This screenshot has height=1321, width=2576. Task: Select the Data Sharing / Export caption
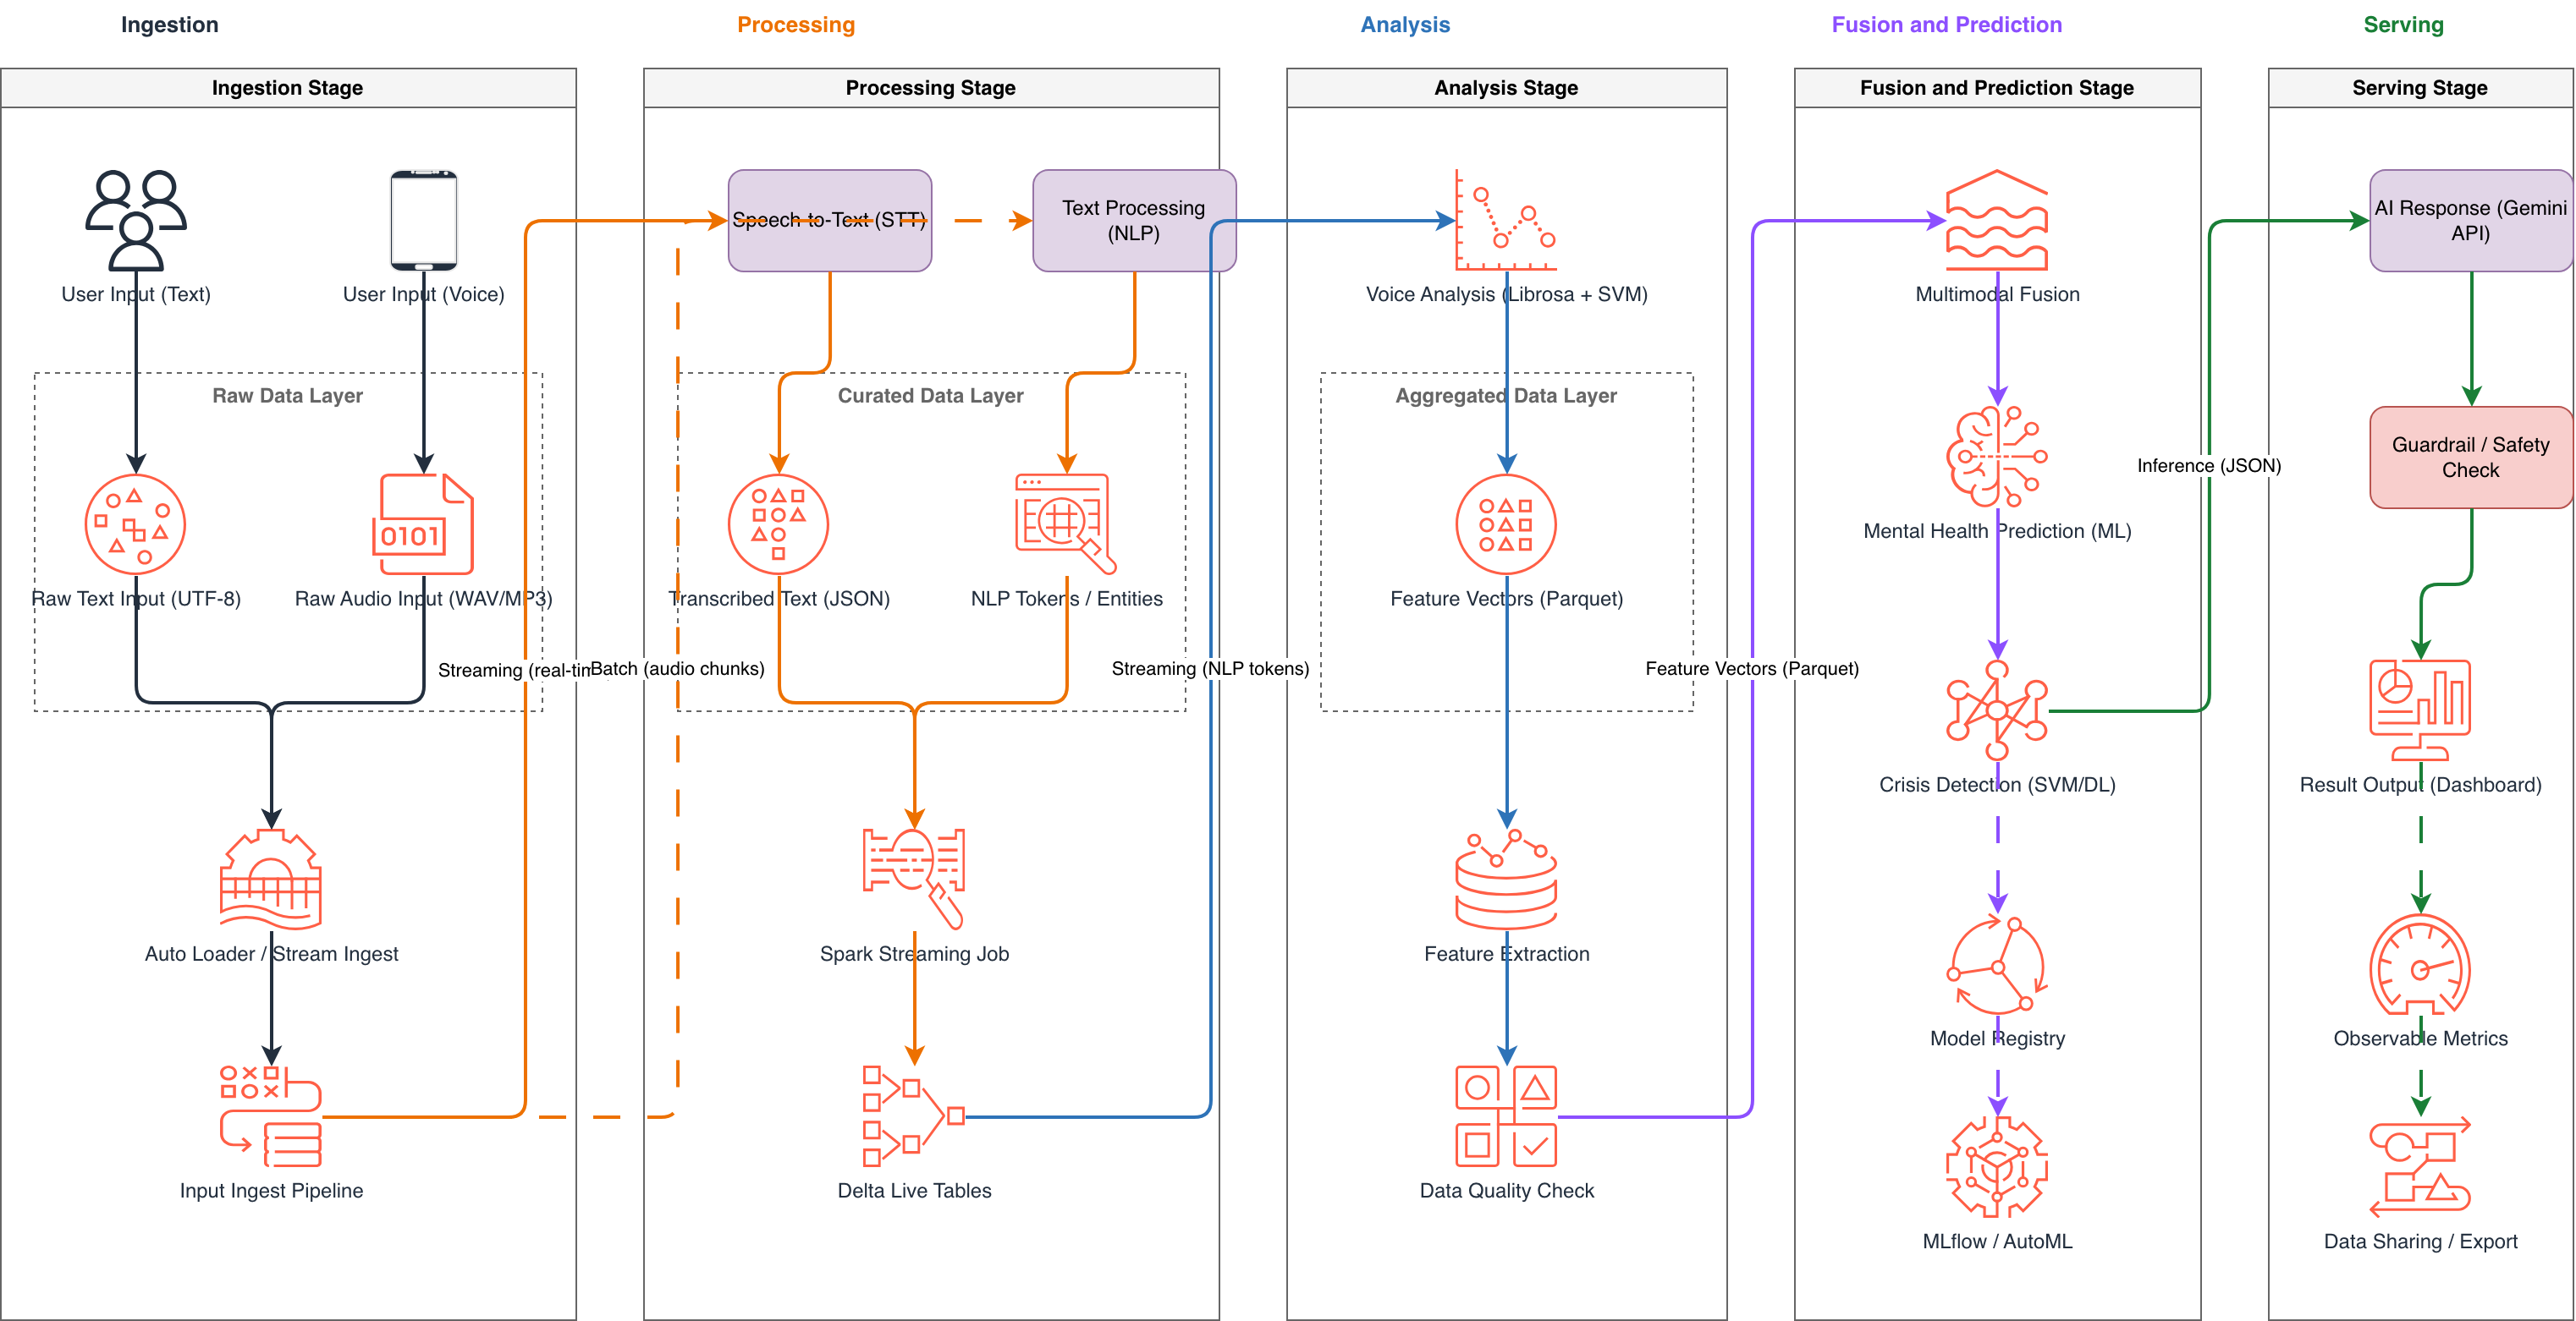[x=2420, y=1241]
